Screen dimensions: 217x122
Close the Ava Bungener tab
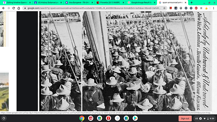(92, 2)
